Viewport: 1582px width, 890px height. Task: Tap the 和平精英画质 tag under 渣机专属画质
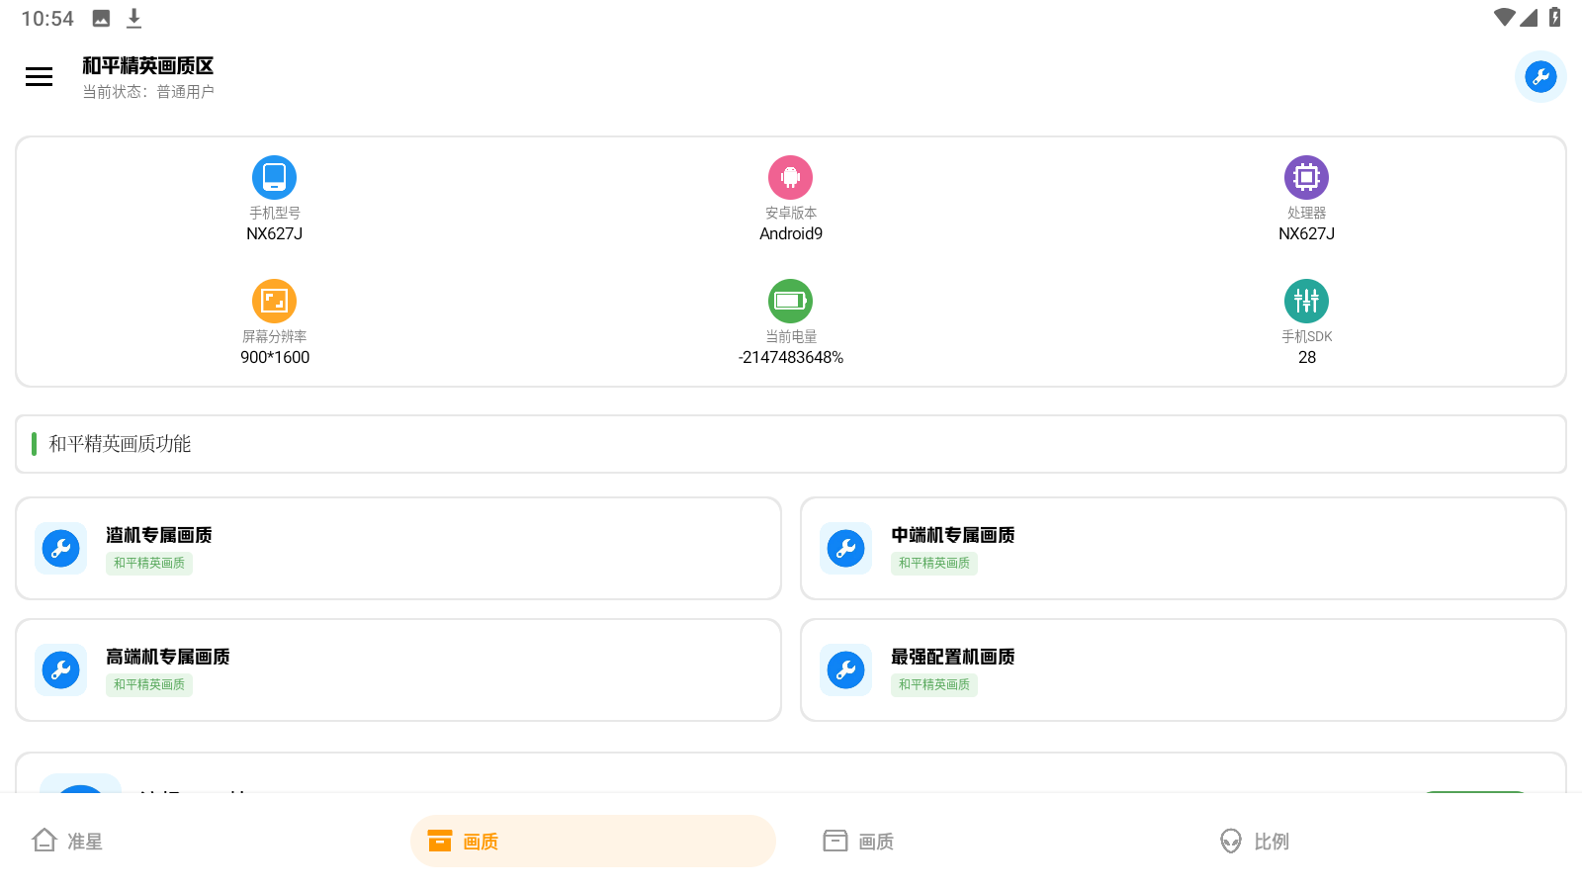tap(148, 563)
